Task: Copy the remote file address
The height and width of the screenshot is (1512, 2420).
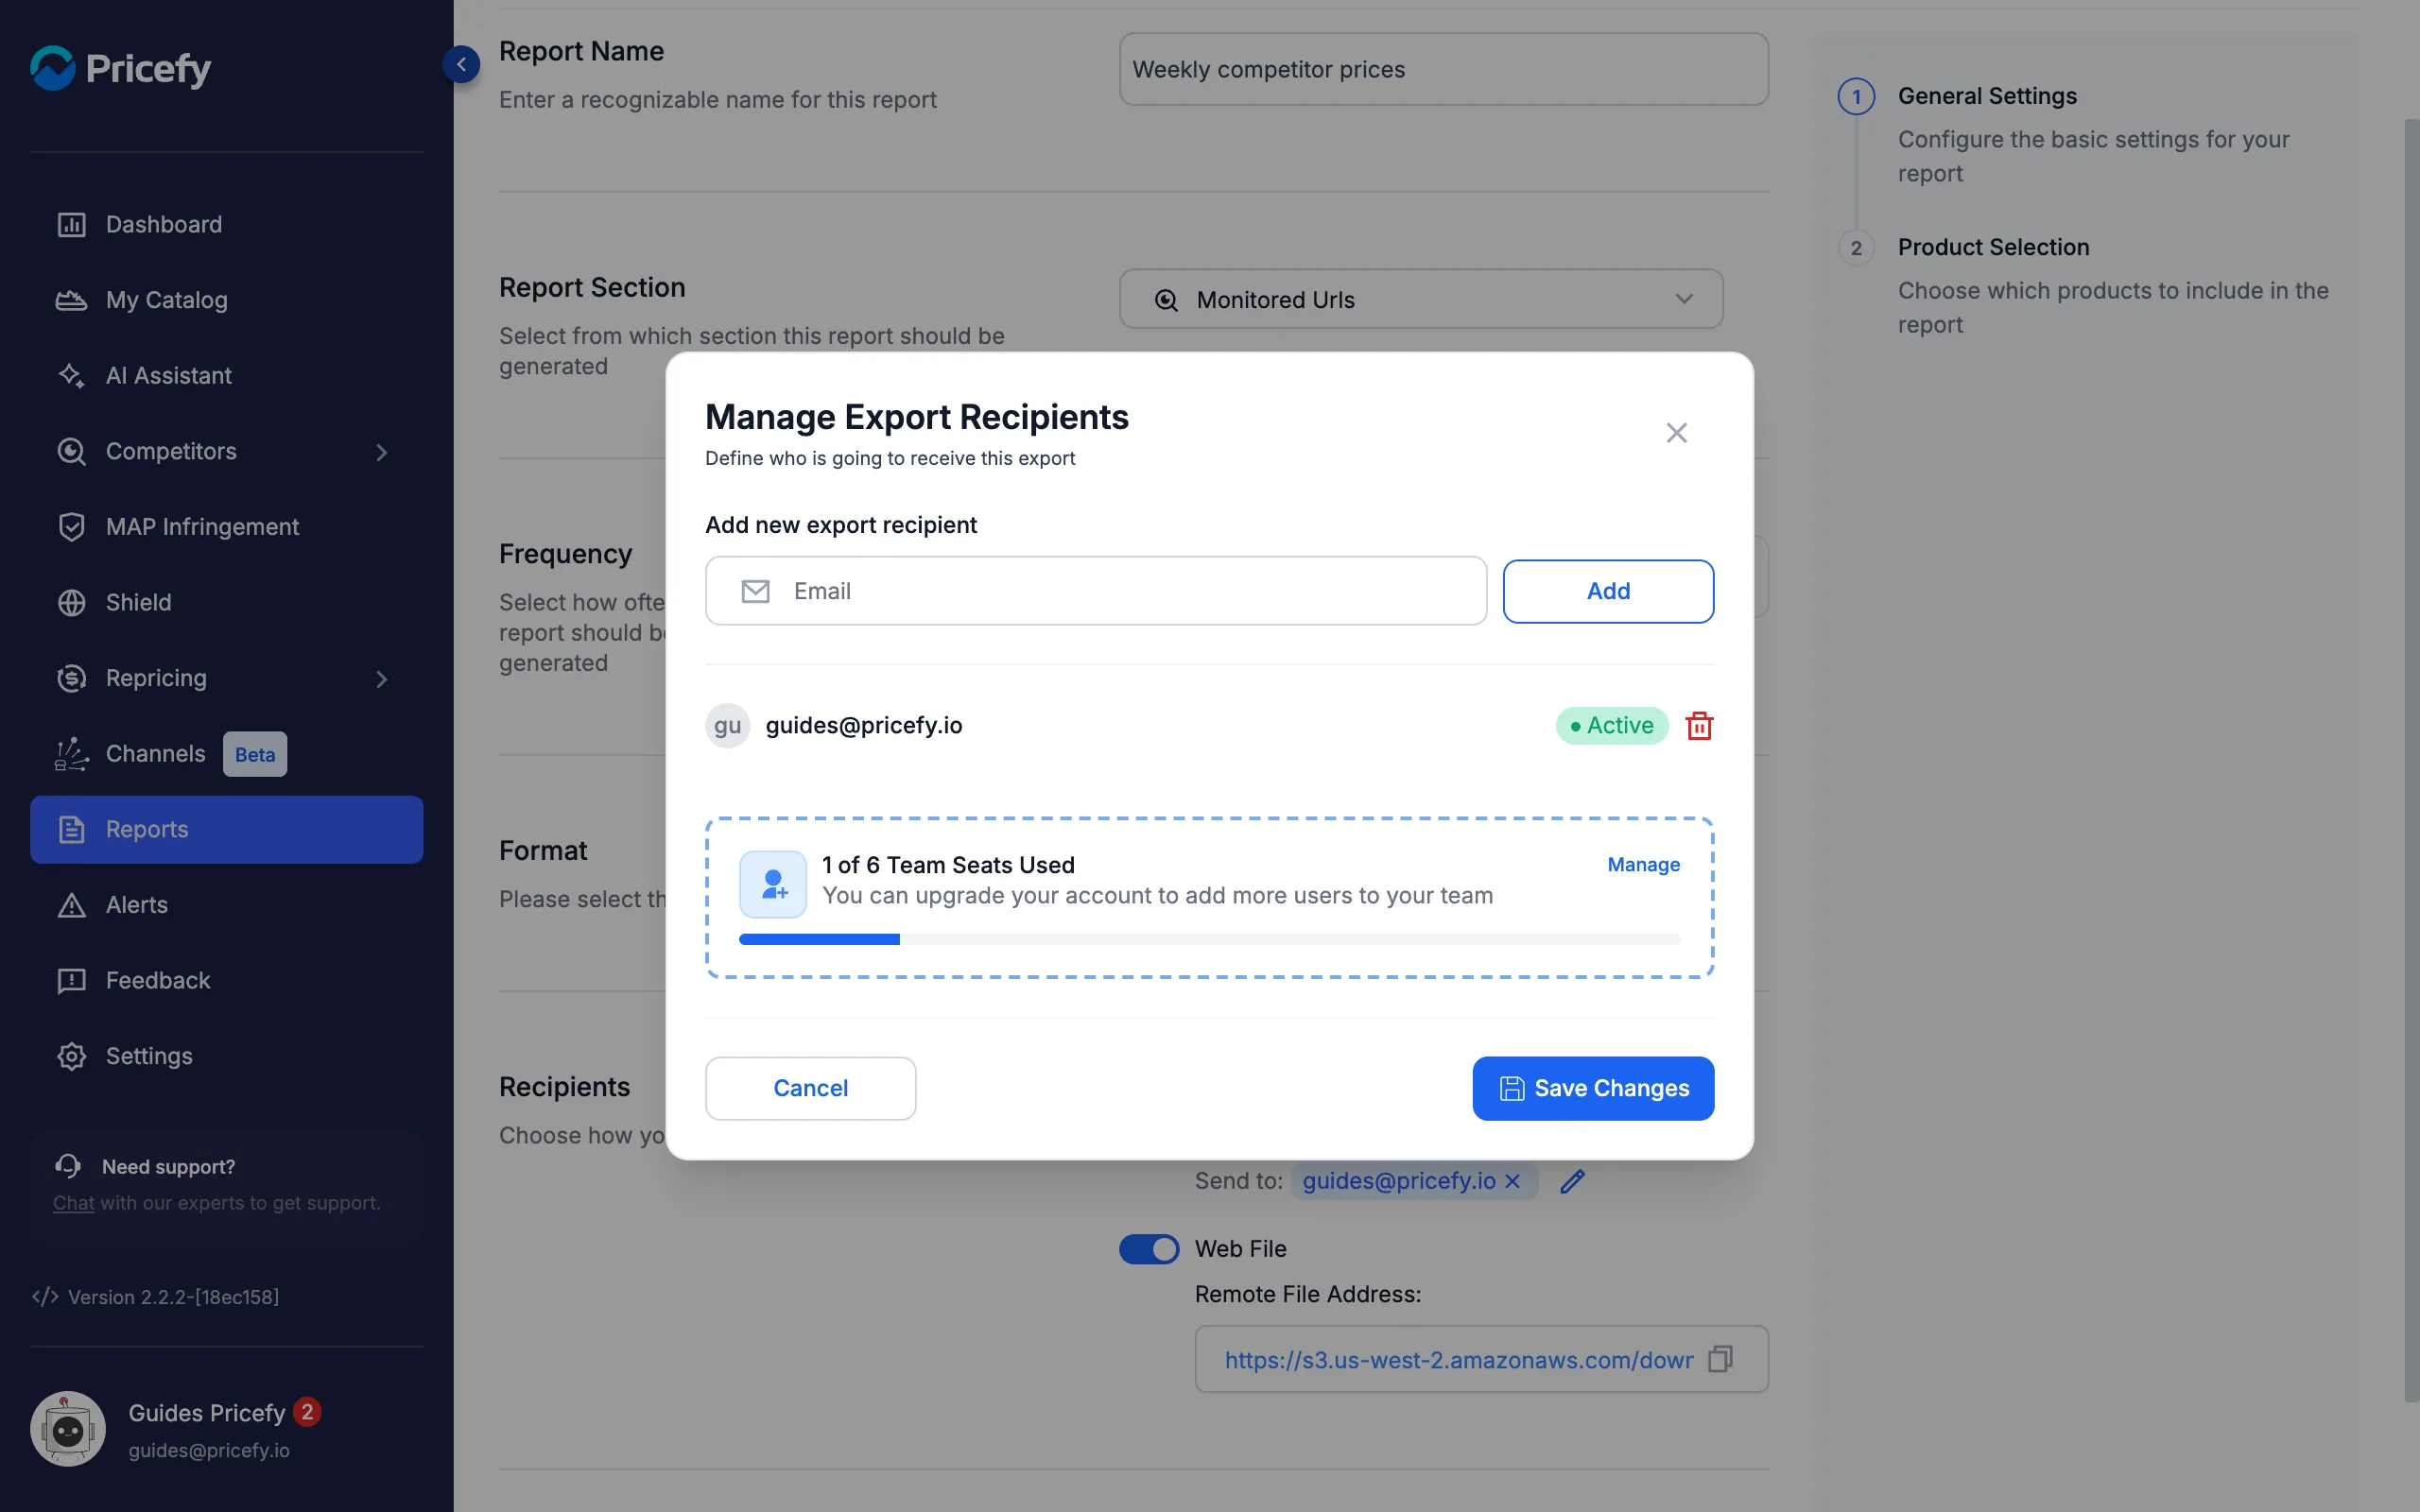Action: 1720,1359
